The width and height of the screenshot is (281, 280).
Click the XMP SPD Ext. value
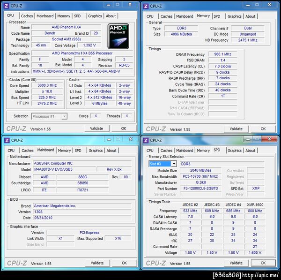point(256,189)
